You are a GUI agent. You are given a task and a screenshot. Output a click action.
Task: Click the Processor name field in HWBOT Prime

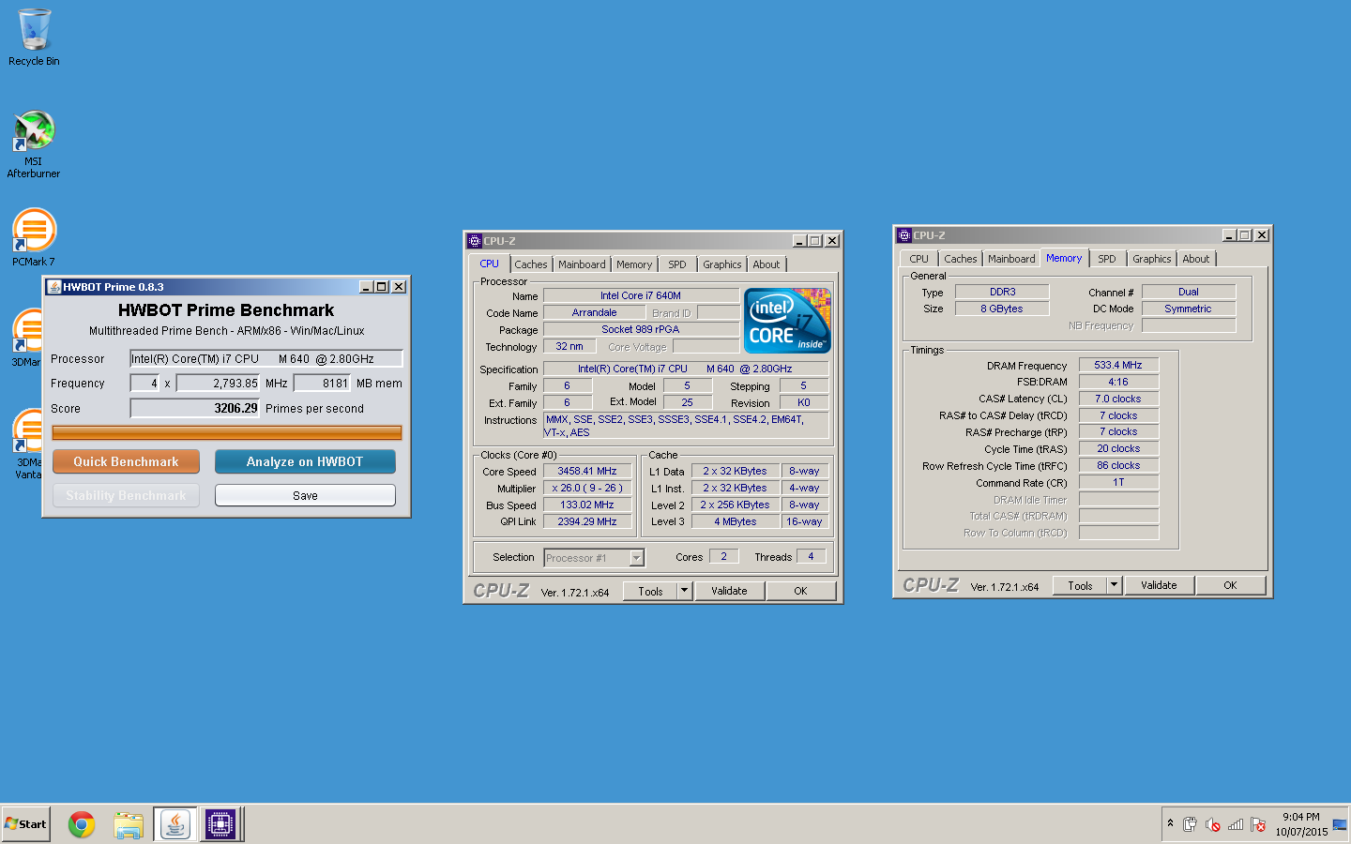point(266,358)
